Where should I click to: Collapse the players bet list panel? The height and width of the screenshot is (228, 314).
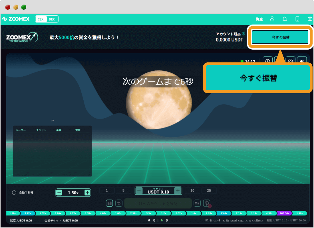pos(53,121)
